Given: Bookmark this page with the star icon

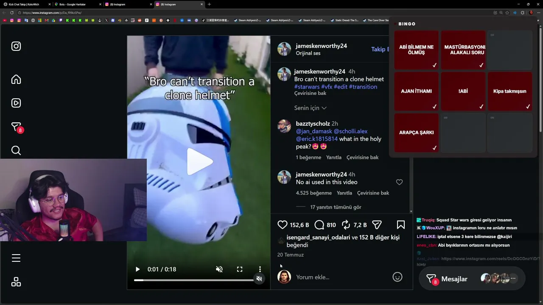Looking at the screenshot, I should 507,13.
